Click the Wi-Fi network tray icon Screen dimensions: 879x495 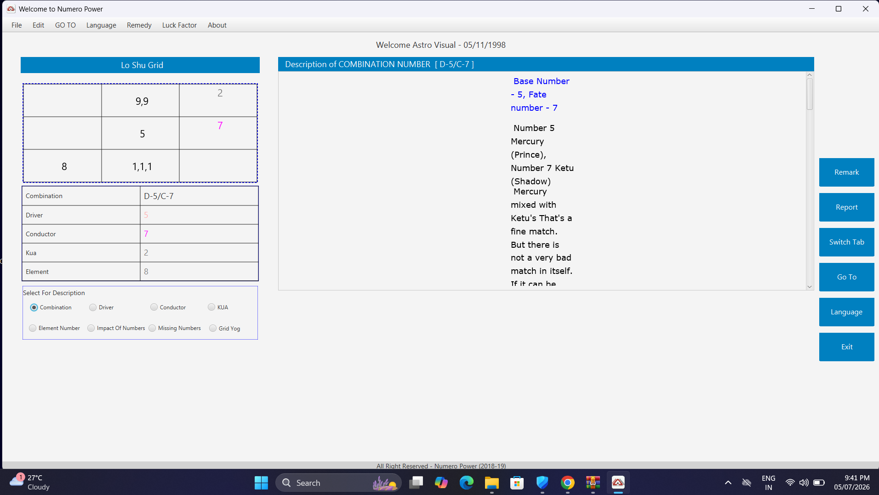pyautogui.click(x=790, y=483)
